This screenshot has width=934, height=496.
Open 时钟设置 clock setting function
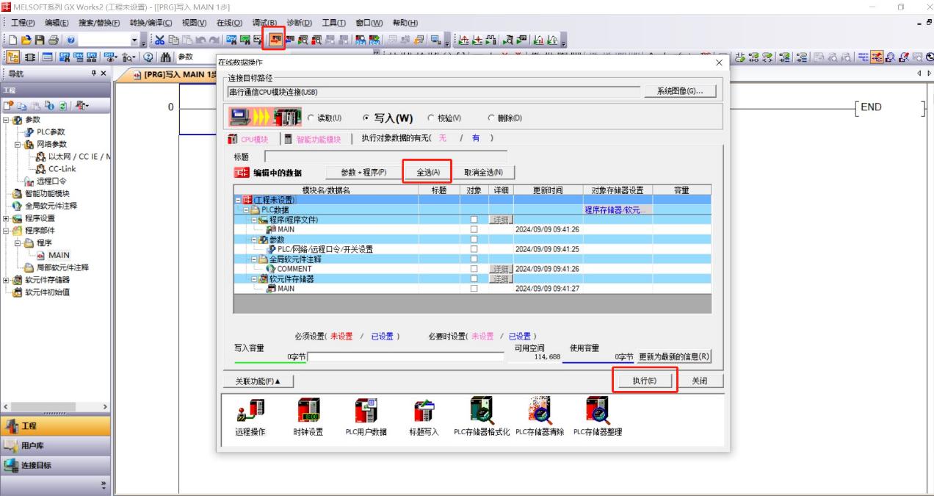[308, 417]
